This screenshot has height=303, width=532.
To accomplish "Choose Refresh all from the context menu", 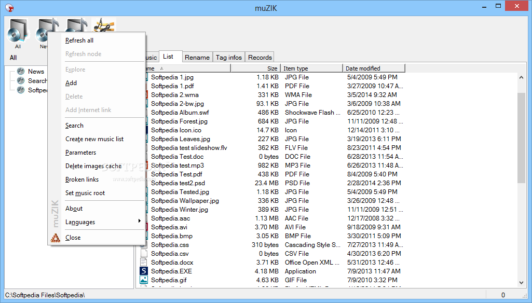I will pyautogui.click(x=79, y=40).
